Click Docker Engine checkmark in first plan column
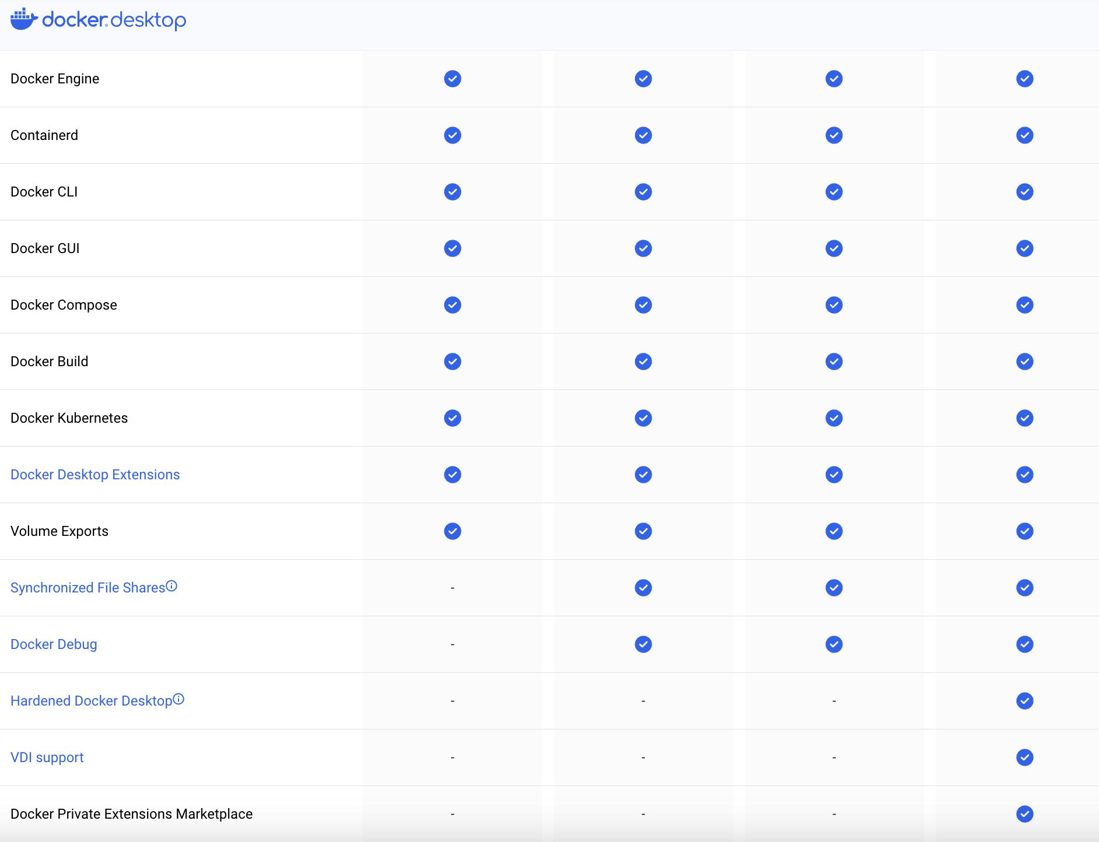 453,79
